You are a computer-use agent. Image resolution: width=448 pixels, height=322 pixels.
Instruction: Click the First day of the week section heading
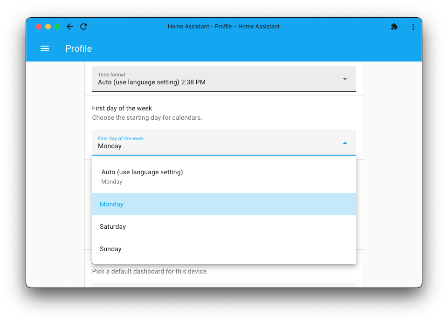[x=122, y=108]
